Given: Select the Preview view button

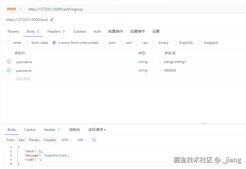Looking at the screenshot, I should 34,140.
